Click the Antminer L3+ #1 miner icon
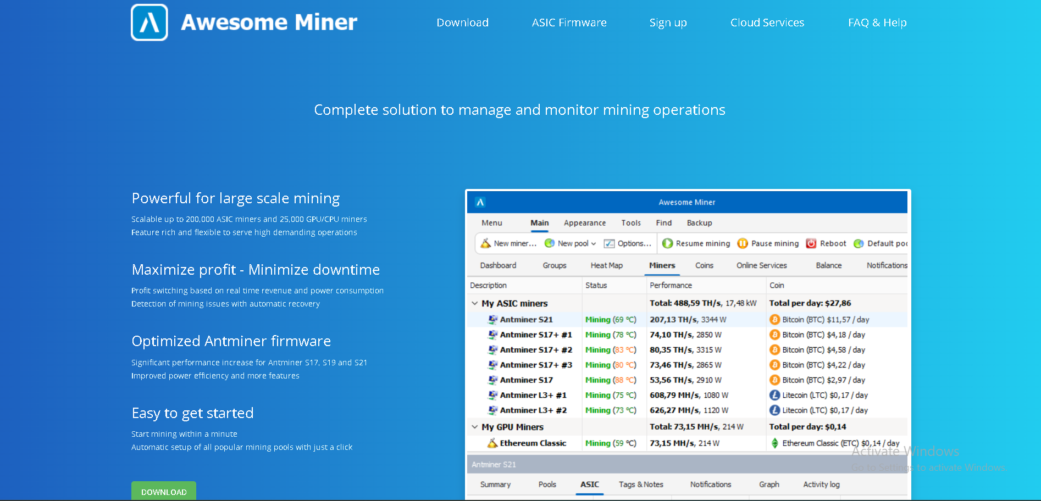The image size is (1041, 501). 493,395
